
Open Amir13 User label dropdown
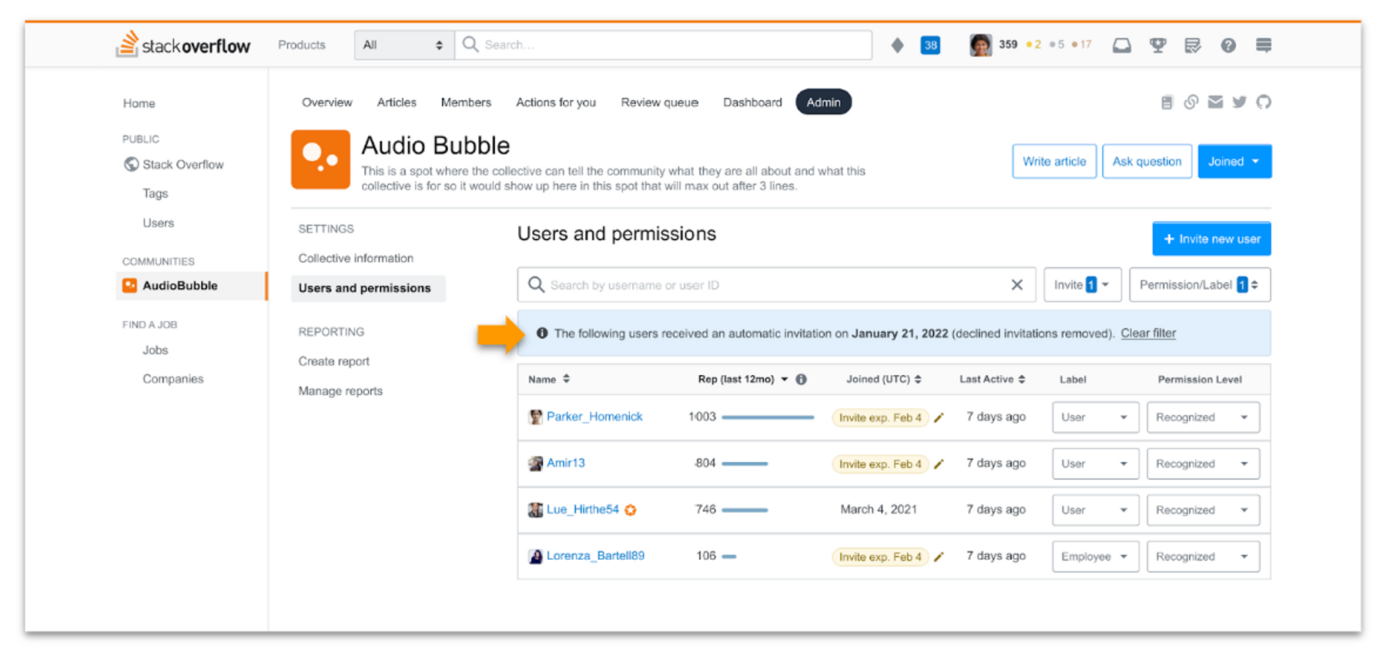(1095, 464)
